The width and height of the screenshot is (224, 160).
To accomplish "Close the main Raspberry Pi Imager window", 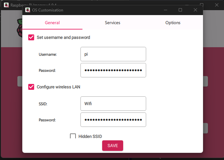I will 217,5.
